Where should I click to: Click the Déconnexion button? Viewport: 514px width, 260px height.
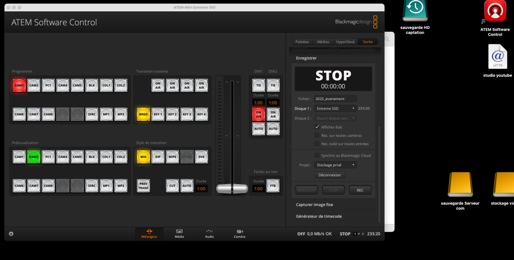coord(330,175)
